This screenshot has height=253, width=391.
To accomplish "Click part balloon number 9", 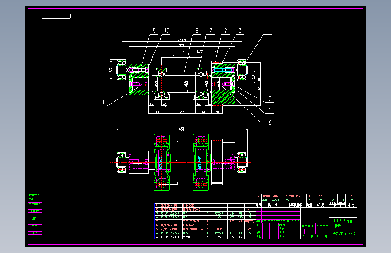I will (154, 31).
